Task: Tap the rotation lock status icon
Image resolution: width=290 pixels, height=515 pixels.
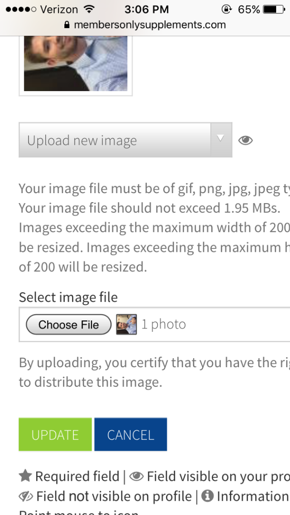Action: coord(226,9)
